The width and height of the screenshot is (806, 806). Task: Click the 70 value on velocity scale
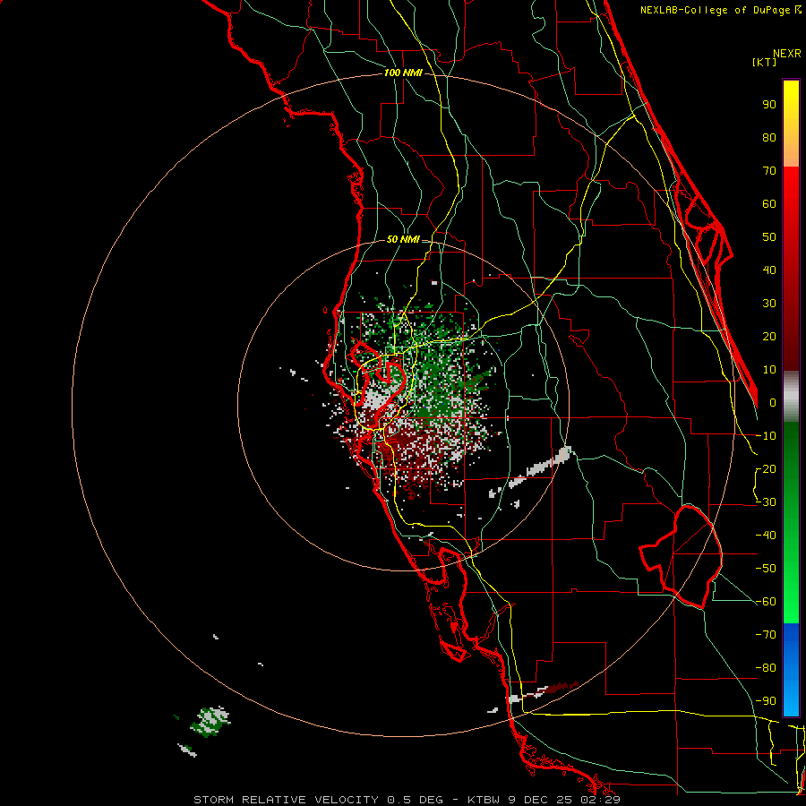point(769,171)
